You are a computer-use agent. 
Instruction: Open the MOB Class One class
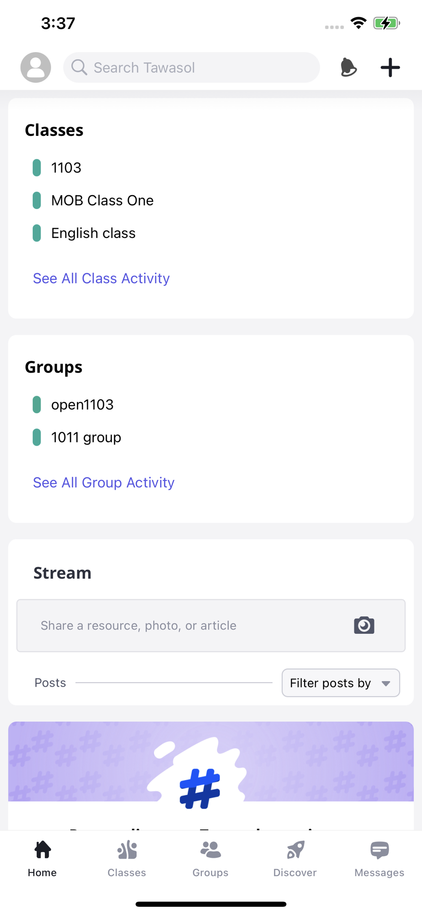coord(102,200)
